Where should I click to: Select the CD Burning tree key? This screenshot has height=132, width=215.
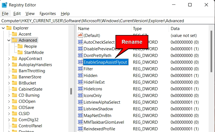(x=29, y=95)
